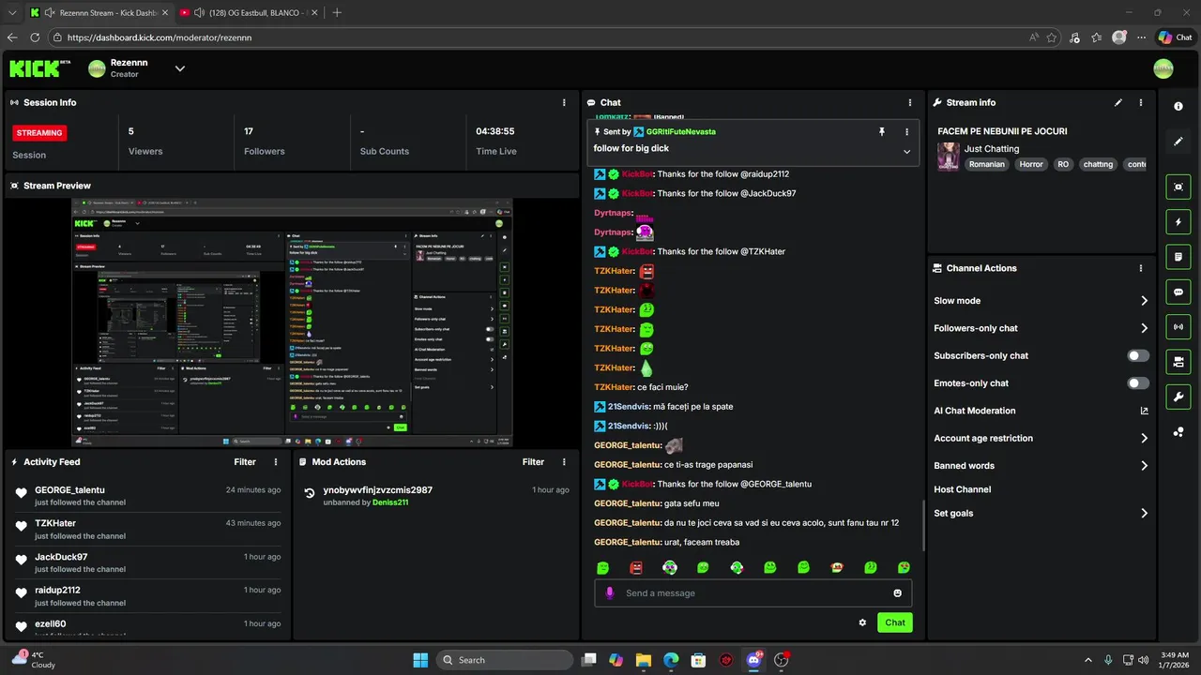The width and height of the screenshot is (1201, 675).
Task: Open Stream info panel three-dot menu
Action: 1141,102
